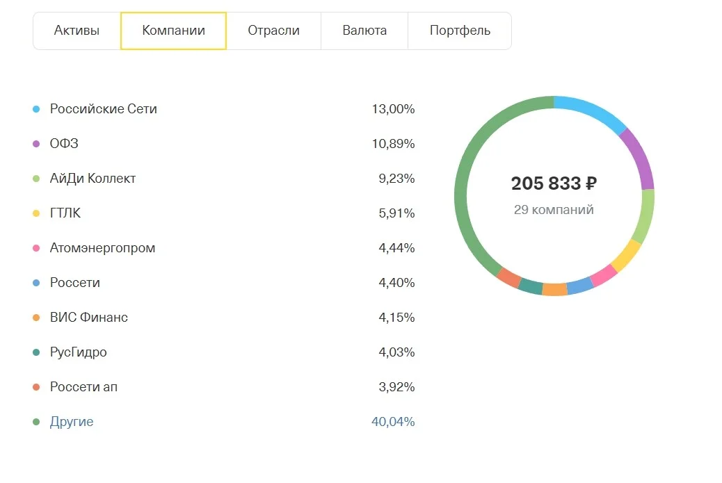Click the 4,40% percentage value
Screen dimensions: 722x483
point(396,282)
